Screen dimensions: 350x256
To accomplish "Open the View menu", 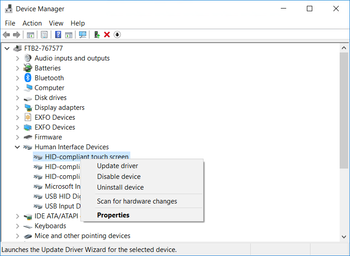I will (x=56, y=23).
